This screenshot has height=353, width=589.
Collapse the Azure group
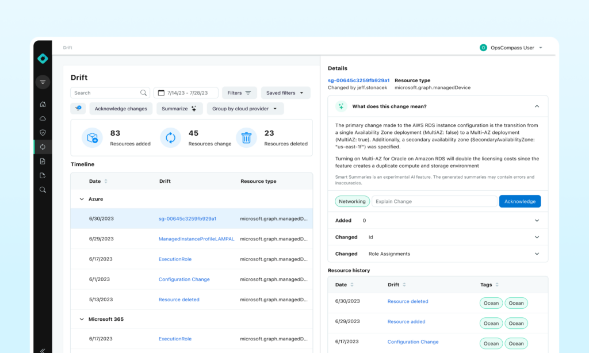coord(82,199)
